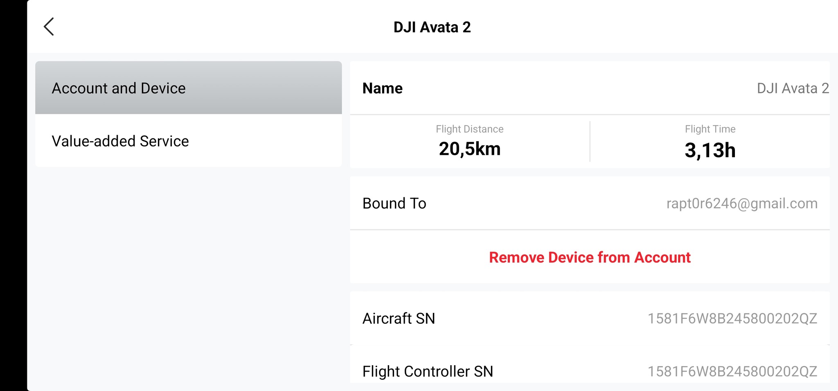Select the Flight Controller SN serial value
The width and height of the screenshot is (838, 391).
(x=732, y=371)
